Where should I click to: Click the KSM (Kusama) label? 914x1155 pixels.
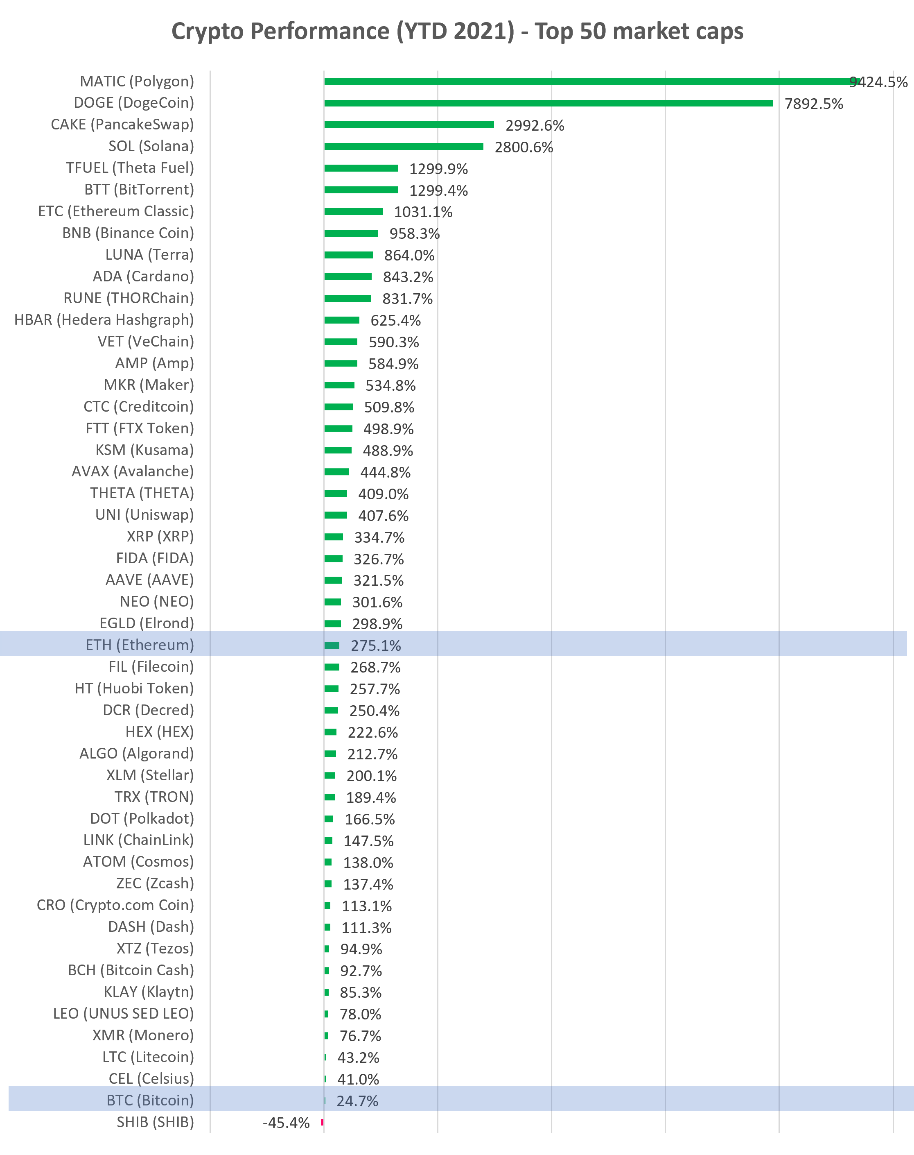145,450
